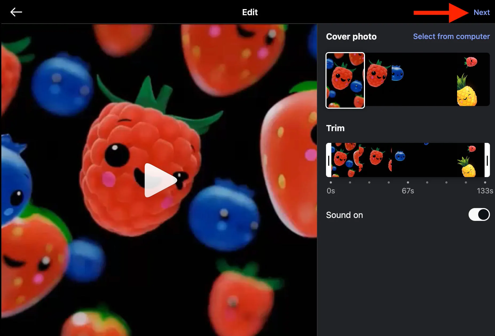Viewport: 495px width, 336px height.
Task: Click the Trim section heading
Action: point(335,128)
